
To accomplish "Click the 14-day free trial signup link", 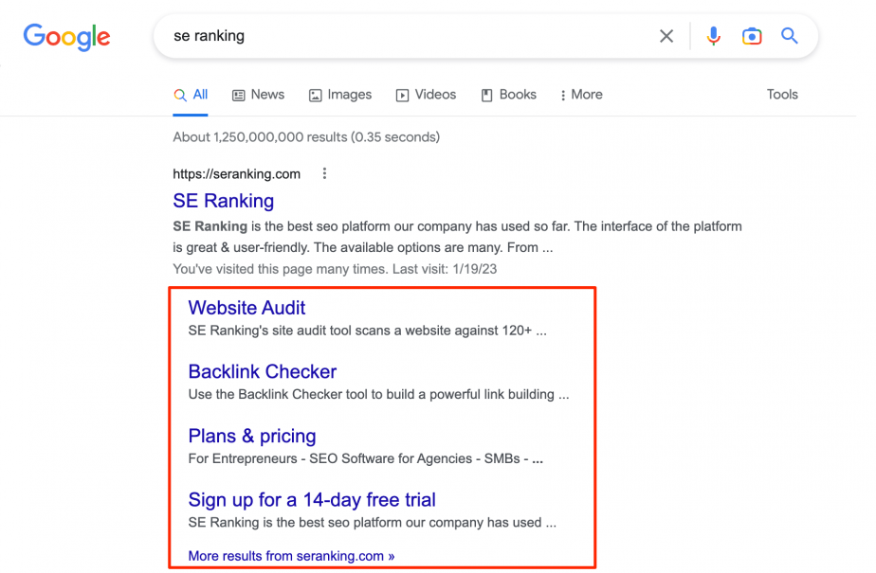I will click(312, 499).
